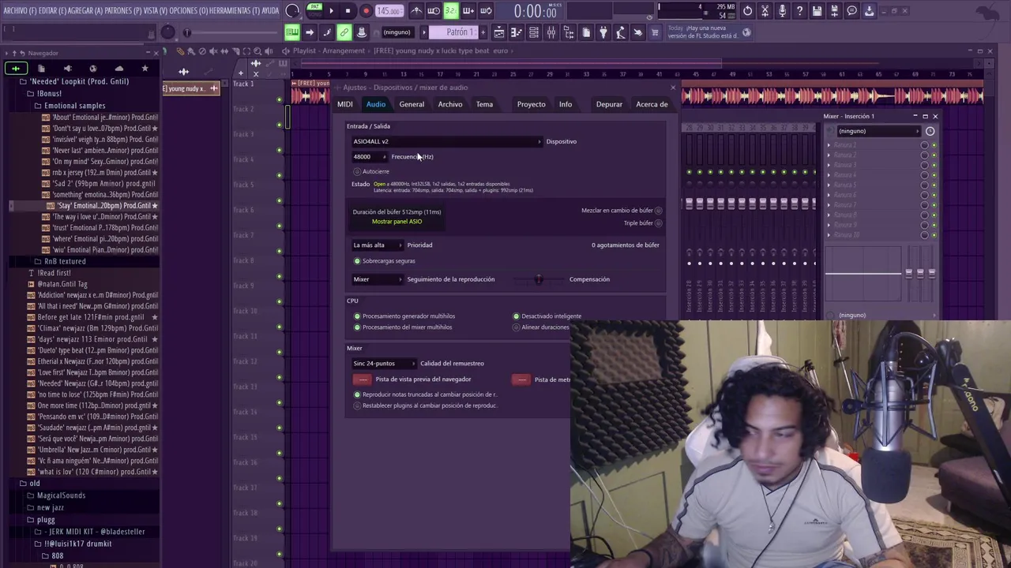1011x568 pixels.
Task: Open the channel rack view icon
Action: 534,32
